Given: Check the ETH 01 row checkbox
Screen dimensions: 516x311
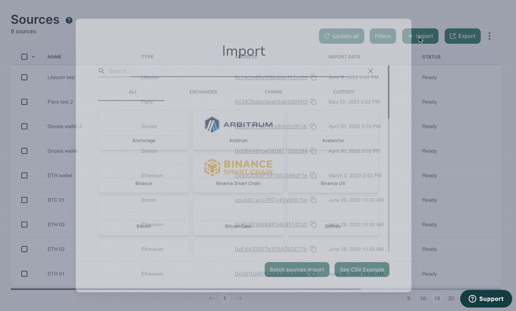Looking at the screenshot, I should tap(25, 274).
